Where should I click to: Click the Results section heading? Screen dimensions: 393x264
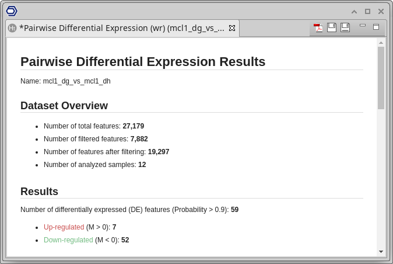coord(39,192)
